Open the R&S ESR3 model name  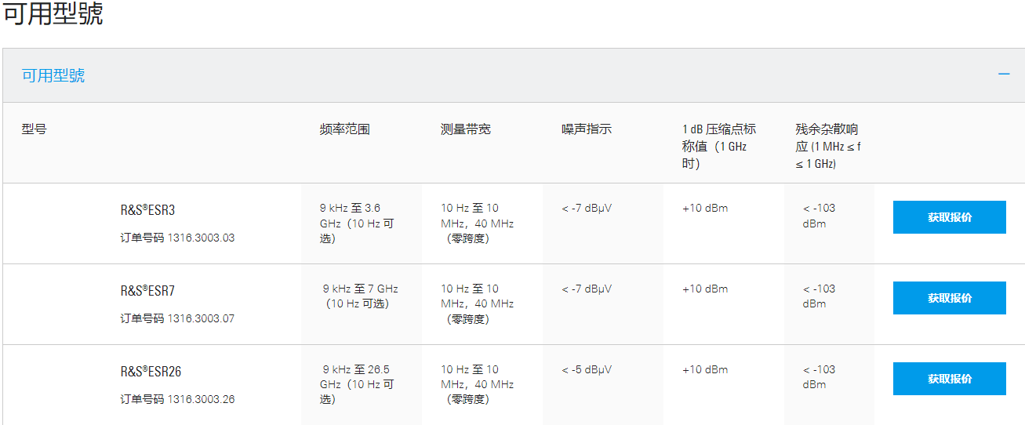click(x=147, y=210)
